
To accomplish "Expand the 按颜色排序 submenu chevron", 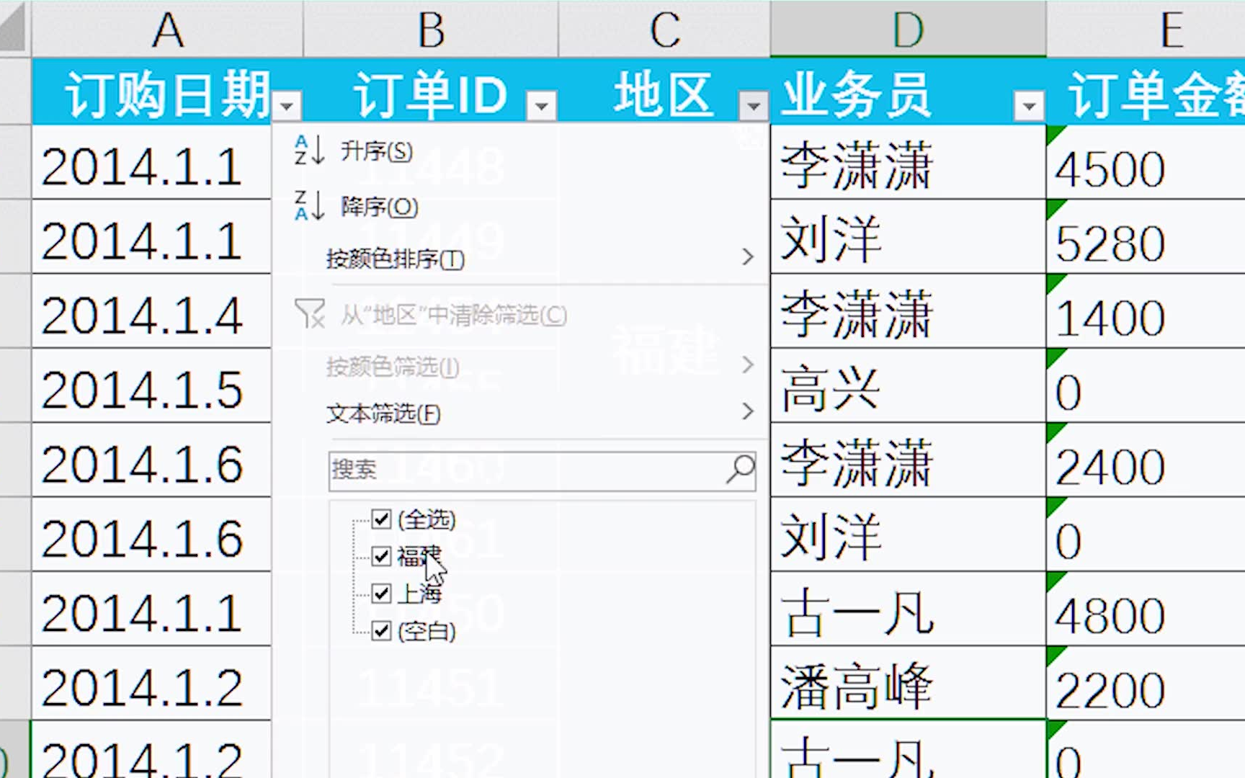I will pyautogui.click(x=747, y=257).
